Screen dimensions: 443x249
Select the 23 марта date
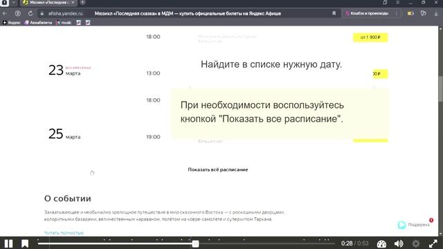coord(64,71)
